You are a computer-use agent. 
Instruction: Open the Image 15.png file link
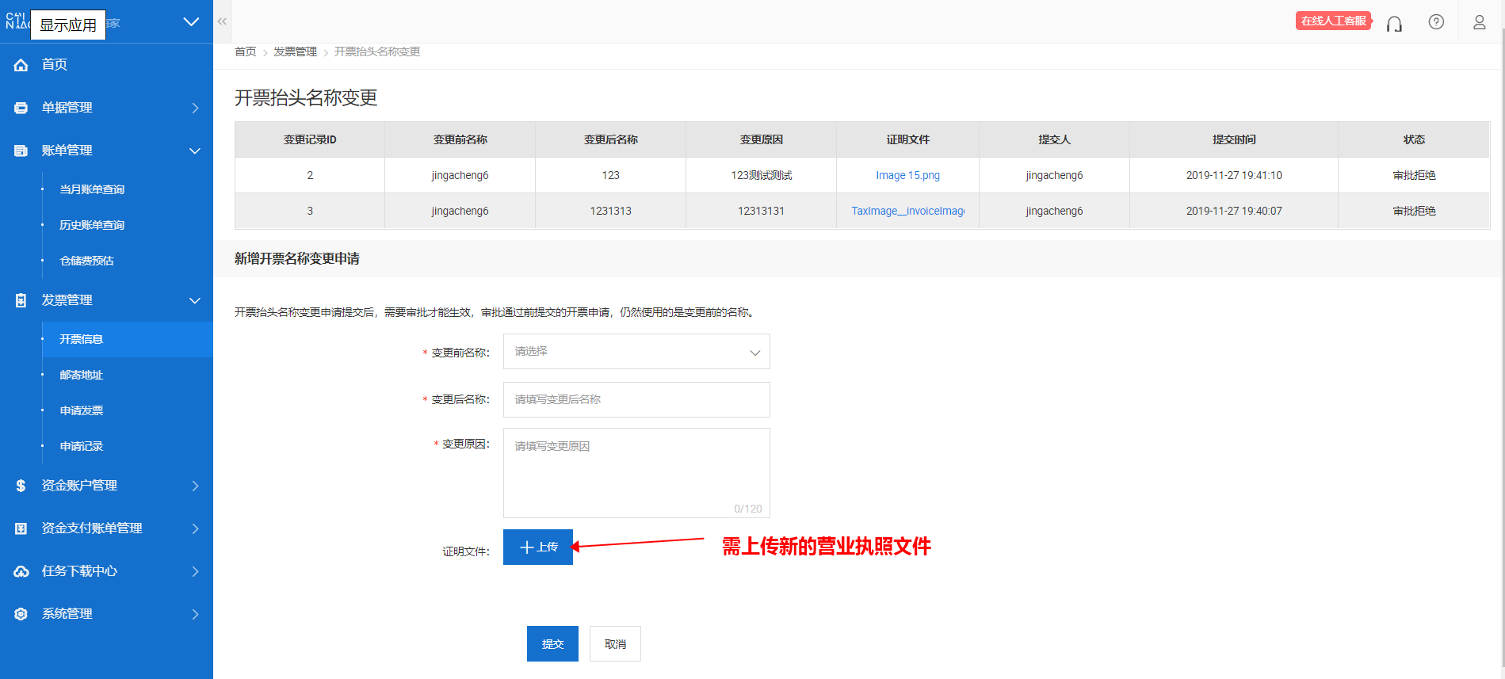point(907,175)
